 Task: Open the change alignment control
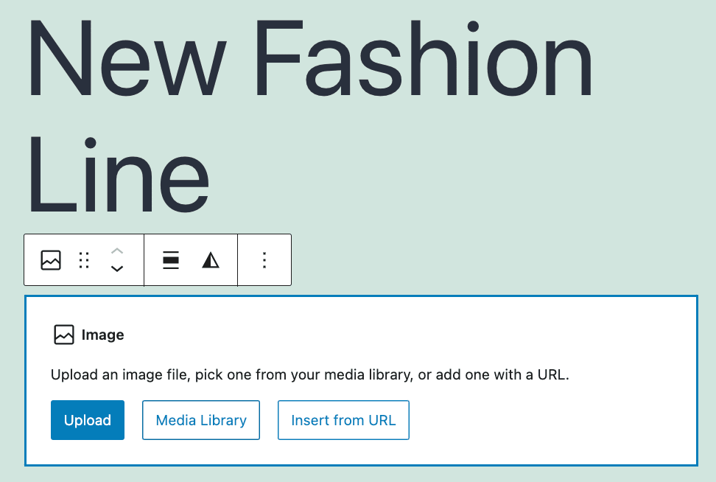(x=171, y=260)
